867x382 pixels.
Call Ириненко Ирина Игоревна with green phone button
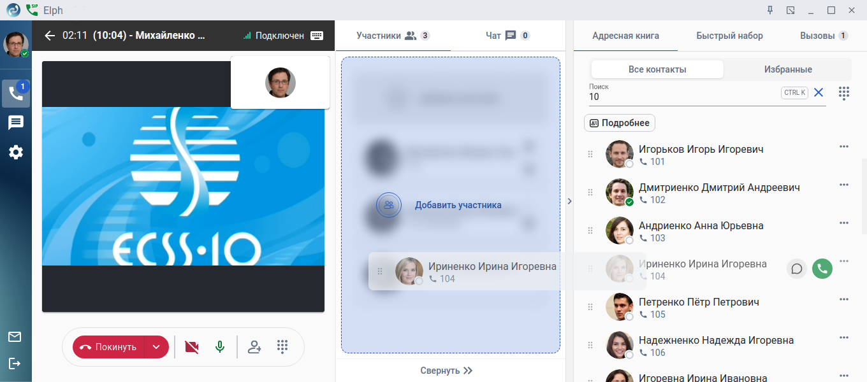822,269
